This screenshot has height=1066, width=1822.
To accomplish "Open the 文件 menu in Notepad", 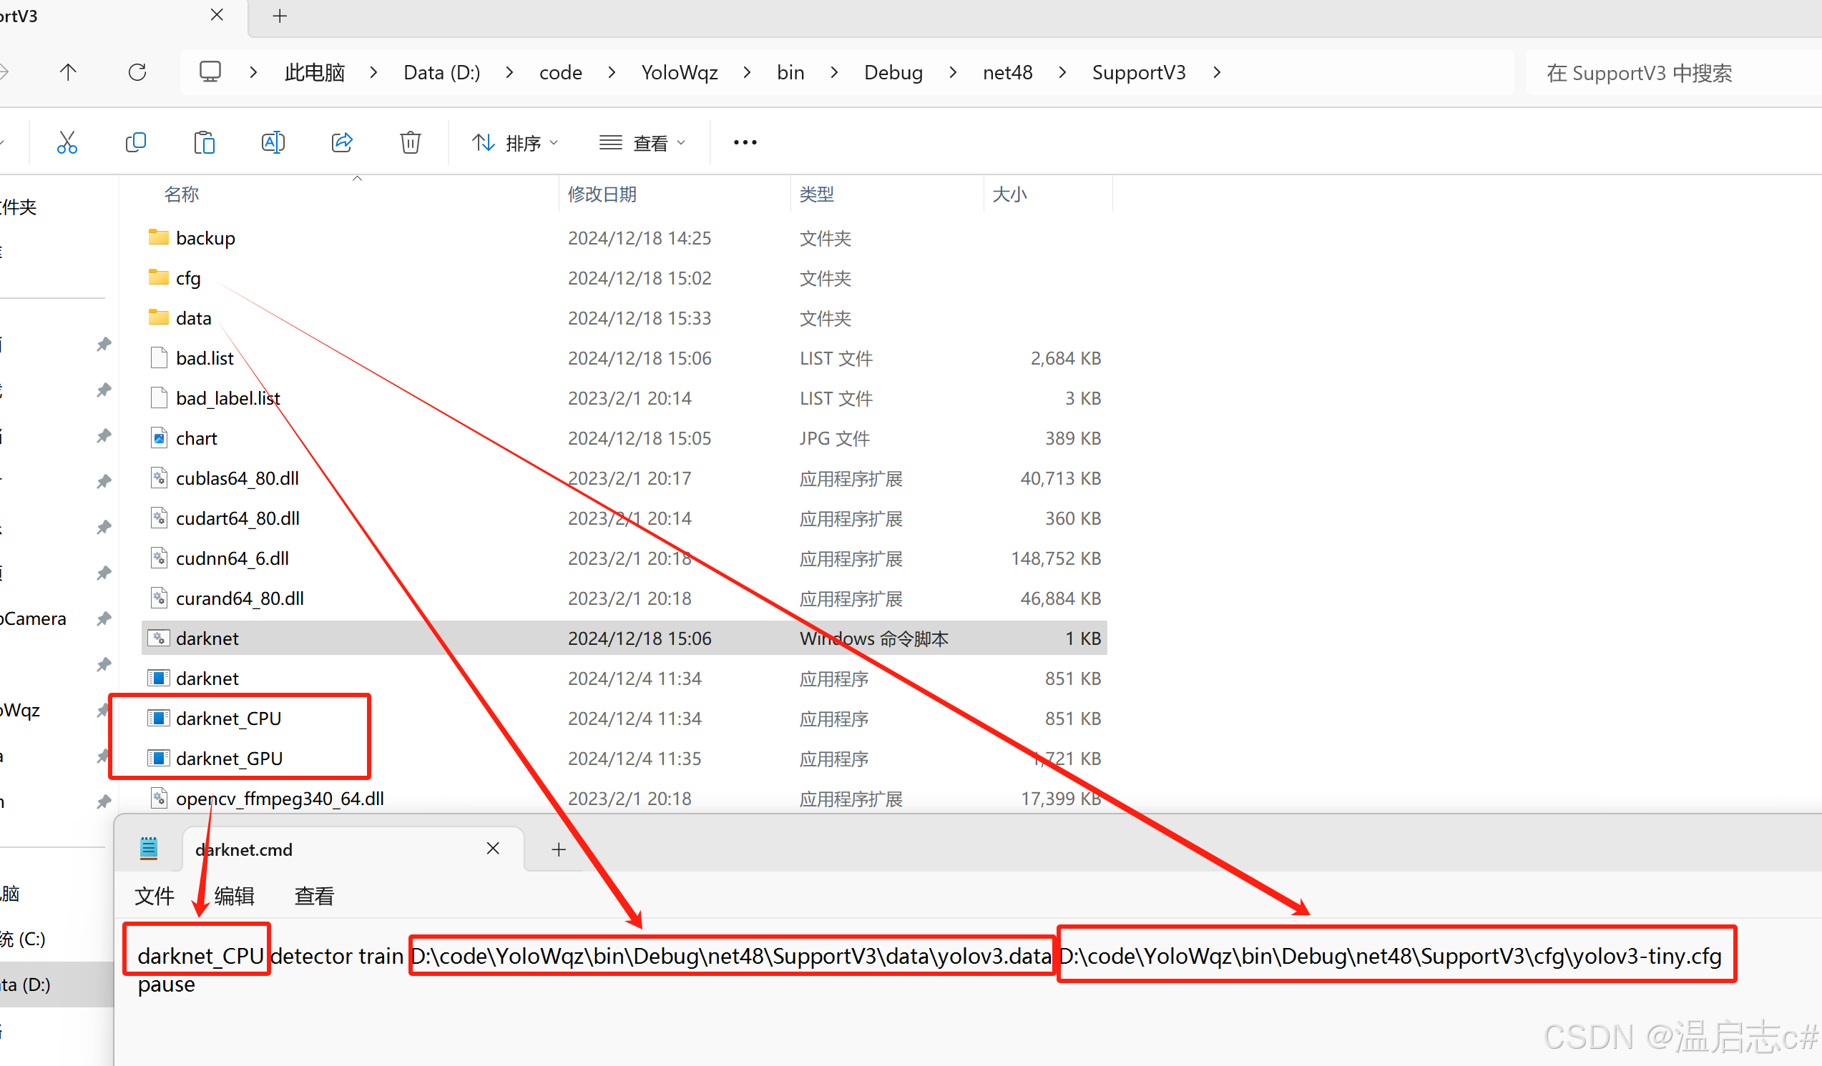I will click(154, 896).
